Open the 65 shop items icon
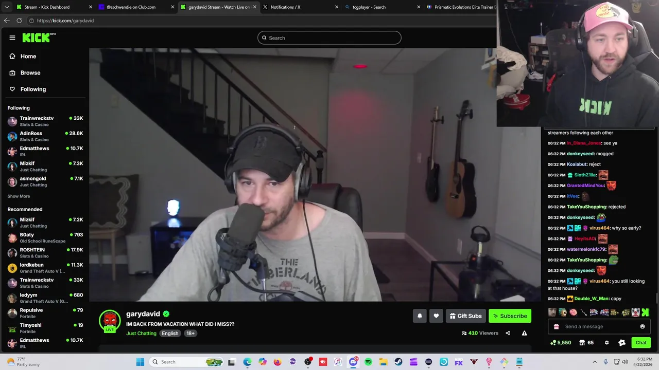The width and height of the screenshot is (659, 370). pos(586,343)
